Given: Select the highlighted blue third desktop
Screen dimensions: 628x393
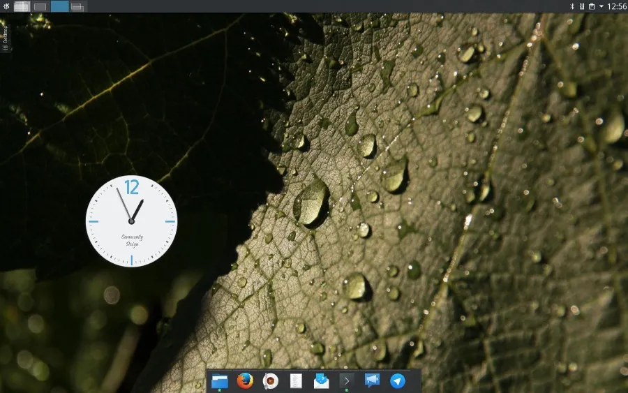Looking at the screenshot, I should tap(59, 6).
